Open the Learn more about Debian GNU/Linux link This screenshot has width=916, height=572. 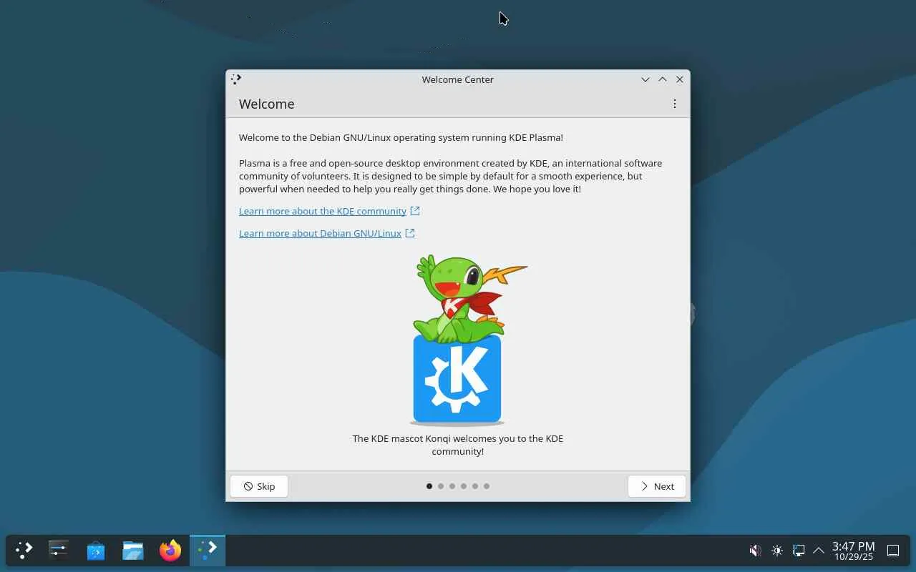(x=326, y=233)
